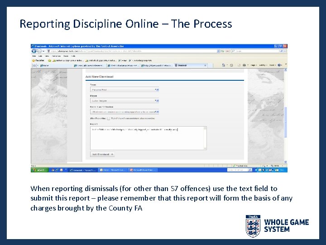The image size is (326, 245).
Task: Open the Dismissals taskbar window button
Action: [83, 170]
